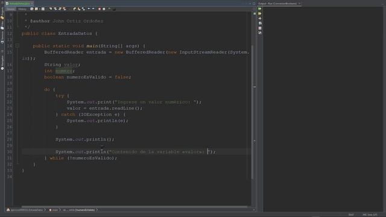Open the Navigator side panel tab
The image size is (386, 217).
[2, 63]
